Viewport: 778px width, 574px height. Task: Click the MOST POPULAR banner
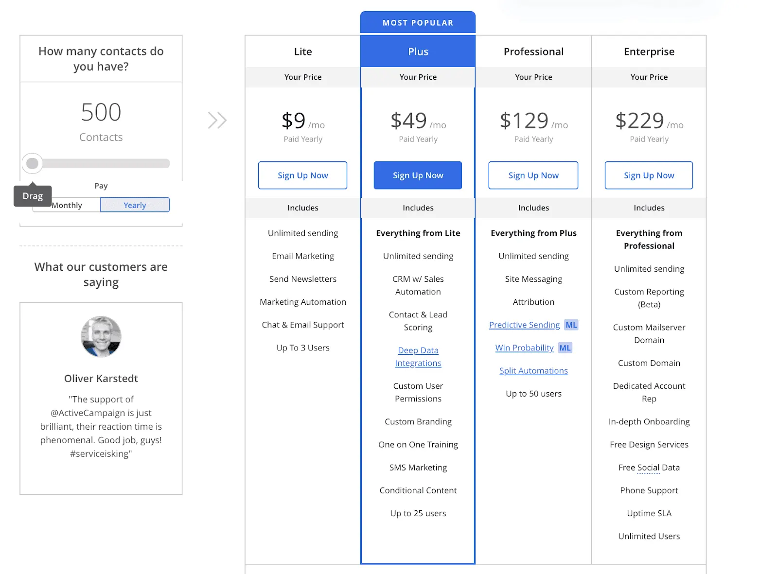(x=418, y=22)
